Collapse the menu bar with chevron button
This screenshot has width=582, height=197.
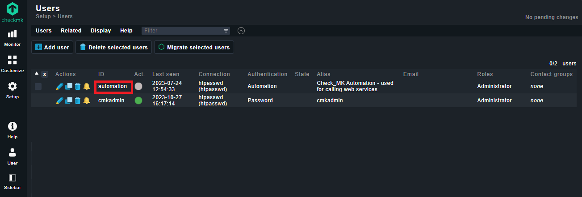click(x=241, y=31)
